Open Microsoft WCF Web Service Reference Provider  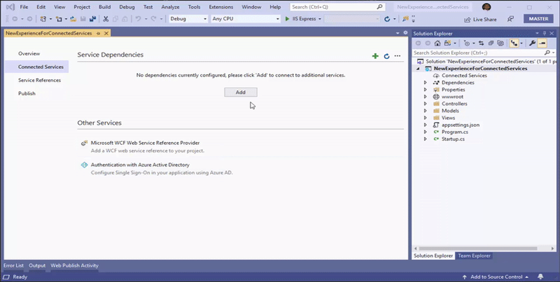click(145, 143)
